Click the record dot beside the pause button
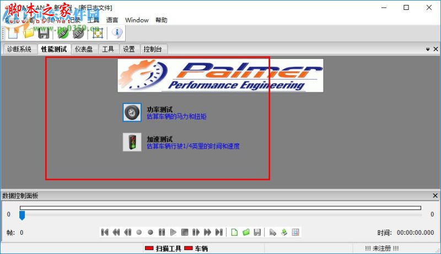This screenshot has height=254, width=441. coord(150,232)
